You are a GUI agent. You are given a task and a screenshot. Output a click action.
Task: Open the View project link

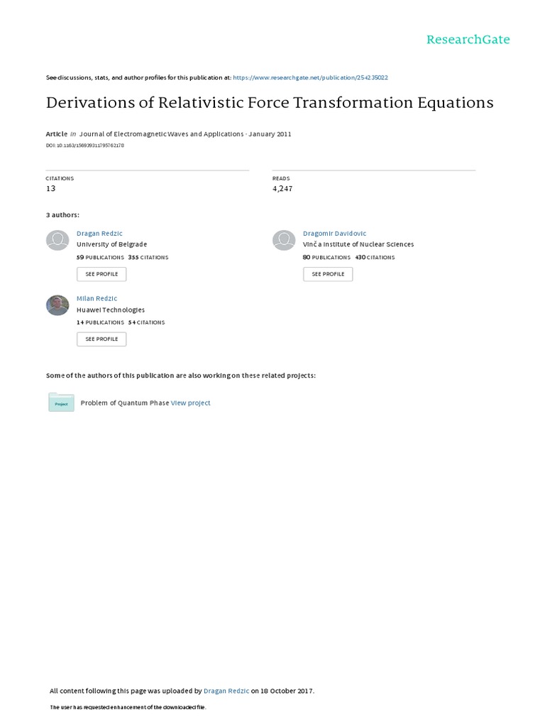[191, 403]
